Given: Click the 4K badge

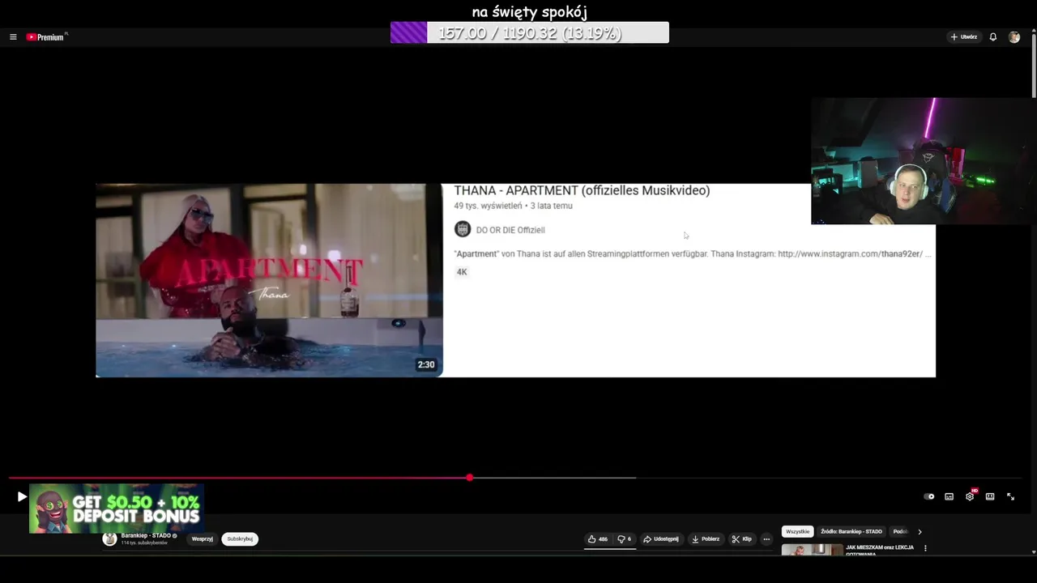Looking at the screenshot, I should pyautogui.click(x=462, y=272).
